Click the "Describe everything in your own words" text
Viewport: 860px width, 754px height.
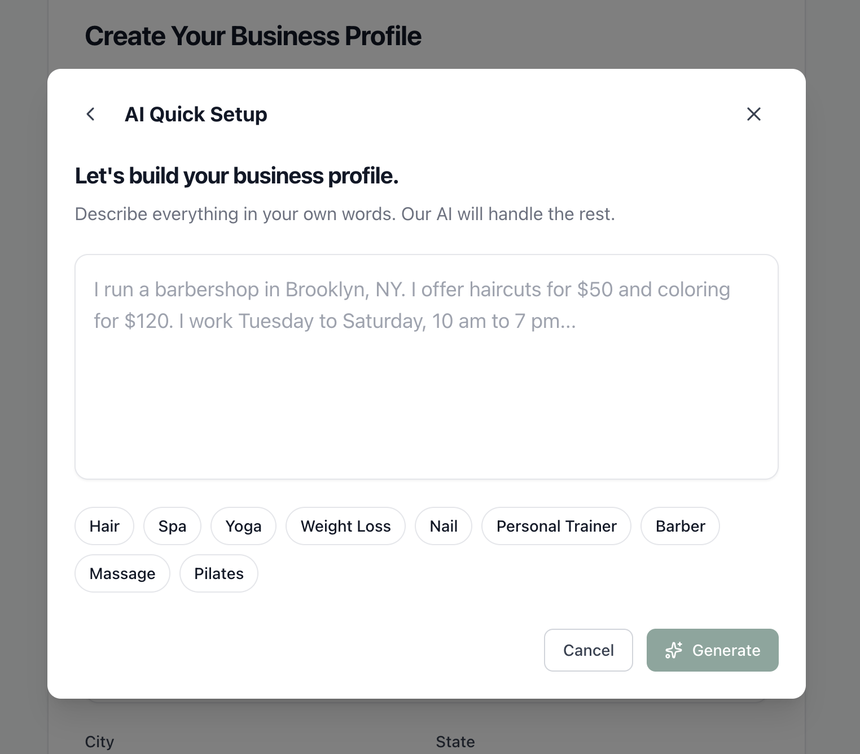click(344, 214)
